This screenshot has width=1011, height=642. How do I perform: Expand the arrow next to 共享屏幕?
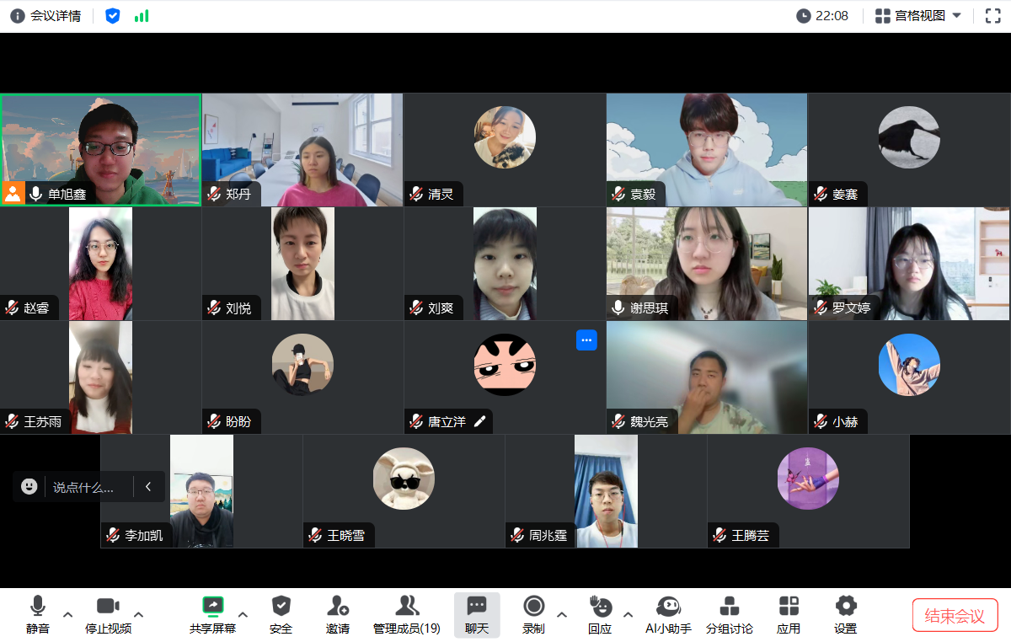[243, 614]
